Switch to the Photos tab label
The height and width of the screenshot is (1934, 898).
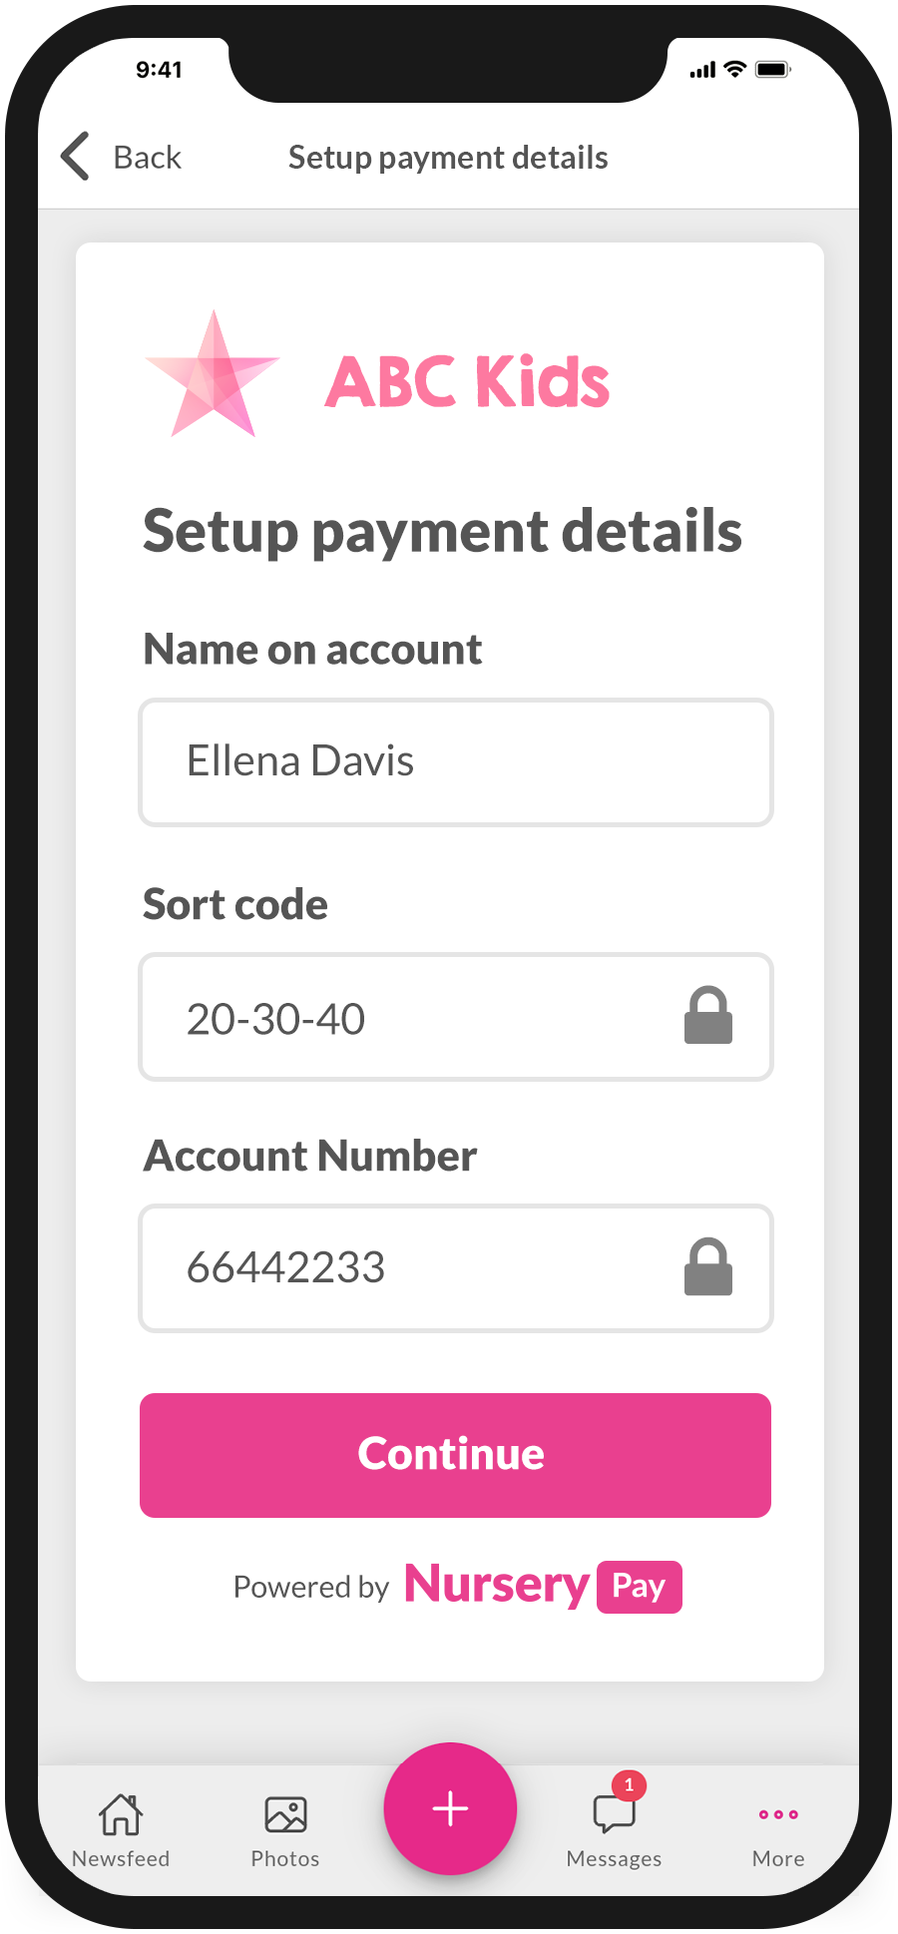(285, 1858)
